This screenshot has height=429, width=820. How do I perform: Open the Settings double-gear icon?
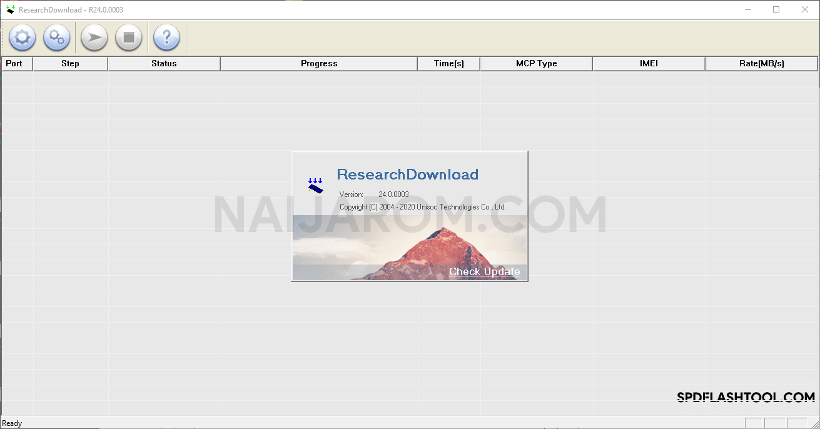[x=56, y=38]
